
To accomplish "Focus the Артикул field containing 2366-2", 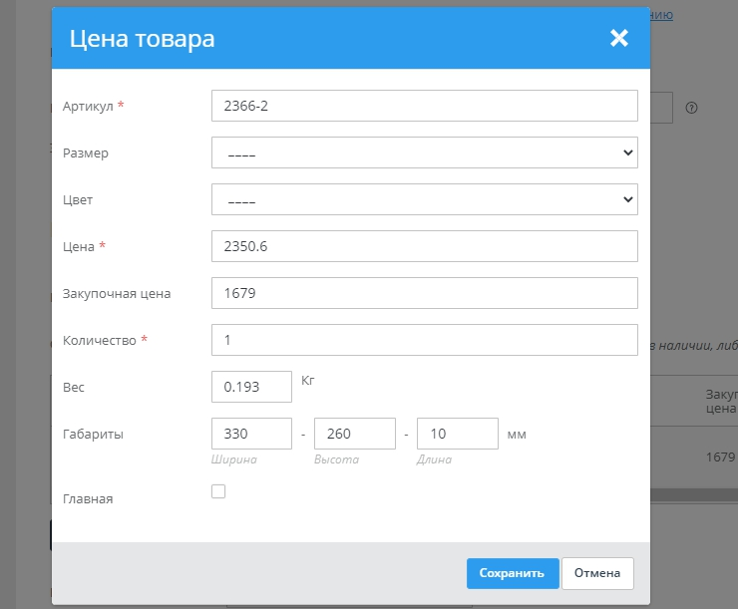I will click(424, 106).
